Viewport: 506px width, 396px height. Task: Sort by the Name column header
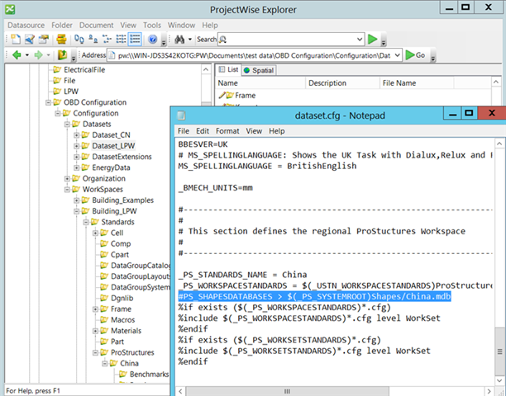pyautogui.click(x=260, y=83)
